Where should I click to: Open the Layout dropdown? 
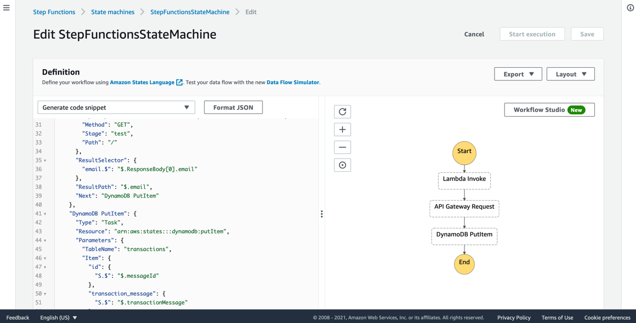(x=571, y=74)
